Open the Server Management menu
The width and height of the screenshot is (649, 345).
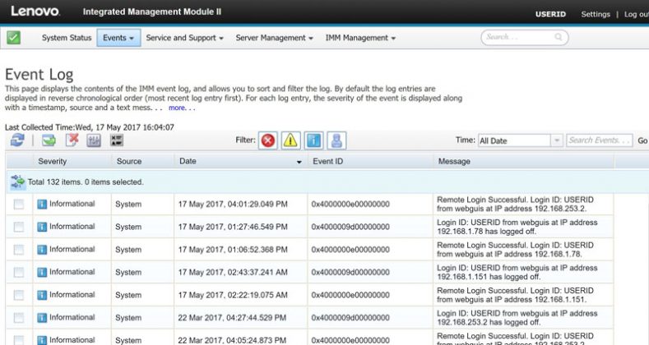pos(275,38)
